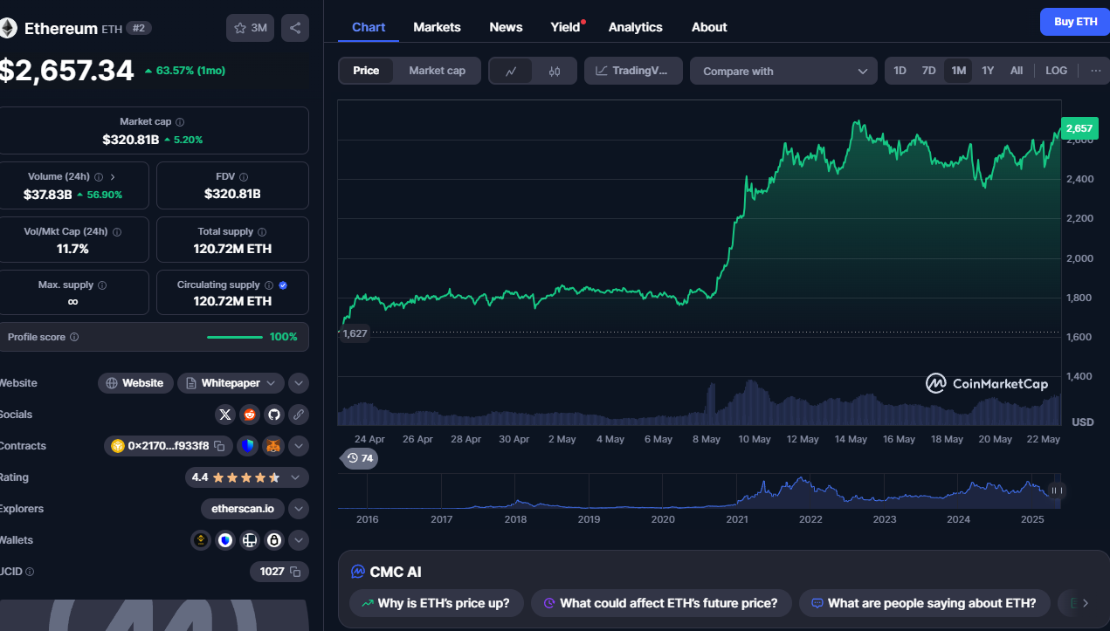Open the Compare with dropdown
Image resolution: width=1110 pixels, height=631 pixels.
(x=783, y=72)
